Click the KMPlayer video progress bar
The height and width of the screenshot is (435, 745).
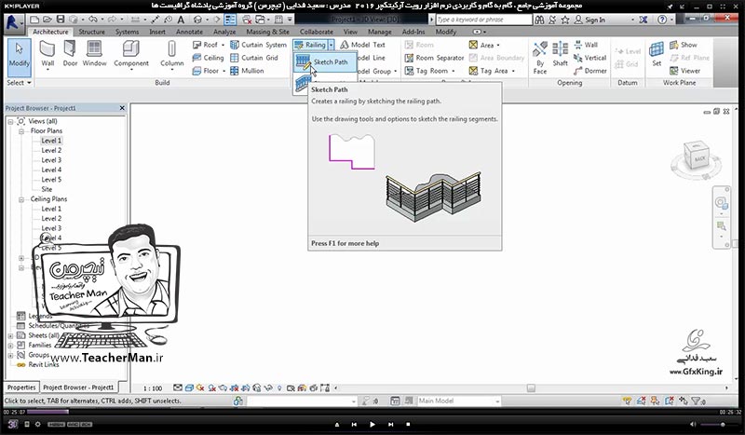[x=372, y=412]
